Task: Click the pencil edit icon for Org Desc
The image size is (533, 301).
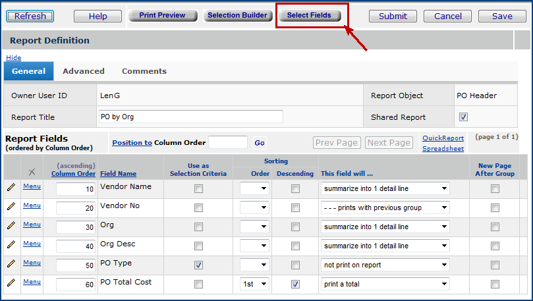Action: click(11, 244)
